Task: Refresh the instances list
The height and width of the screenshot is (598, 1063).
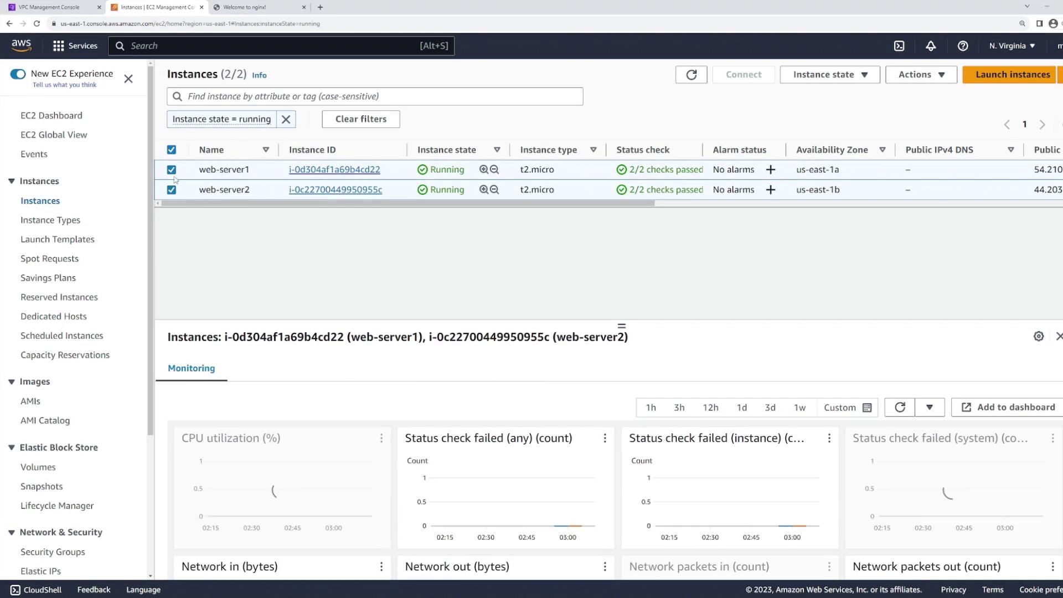Action: (x=691, y=75)
